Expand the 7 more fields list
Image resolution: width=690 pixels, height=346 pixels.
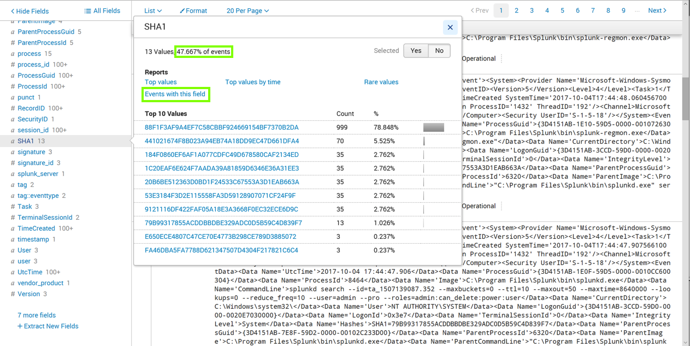[x=37, y=315]
